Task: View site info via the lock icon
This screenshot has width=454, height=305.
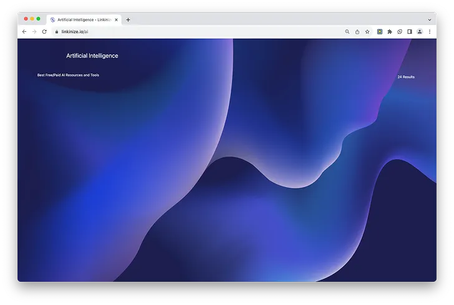Action: point(56,32)
